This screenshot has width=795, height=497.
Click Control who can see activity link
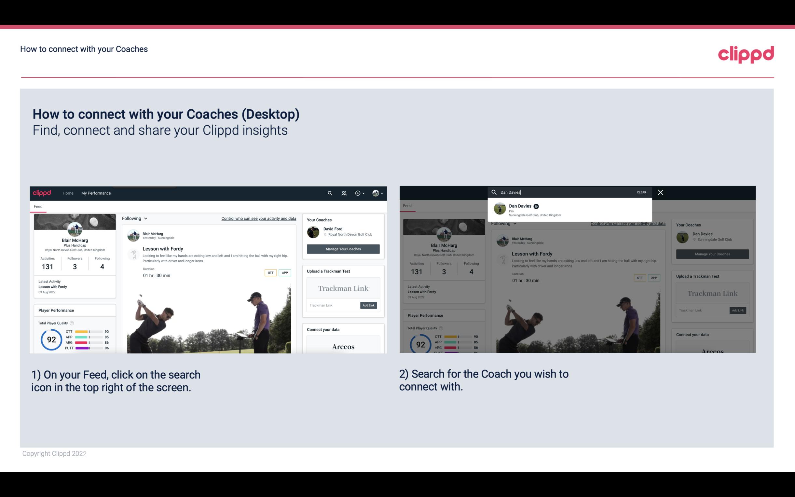[259, 218]
